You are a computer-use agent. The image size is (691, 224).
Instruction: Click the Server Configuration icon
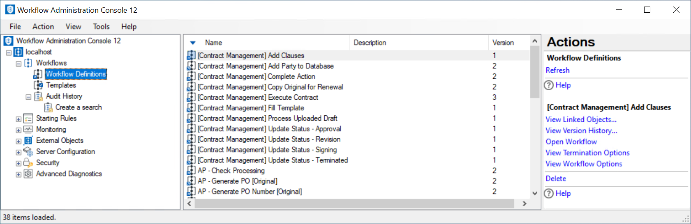(28, 151)
